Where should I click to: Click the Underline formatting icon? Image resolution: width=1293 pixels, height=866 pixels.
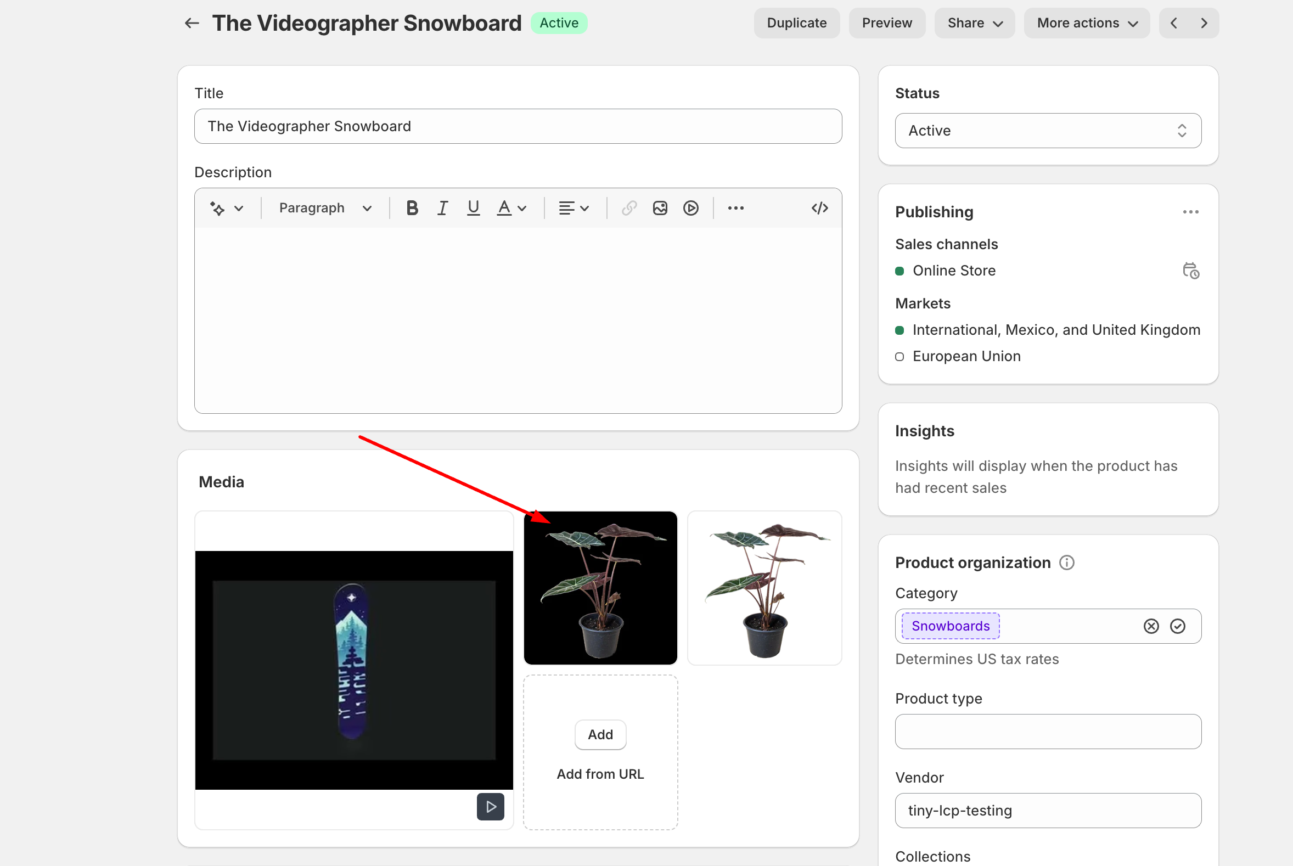click(473, 208)
